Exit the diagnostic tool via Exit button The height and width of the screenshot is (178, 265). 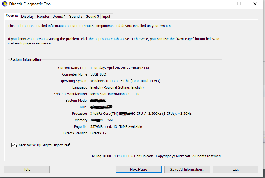pyautogui.click(x=235, y=169)
